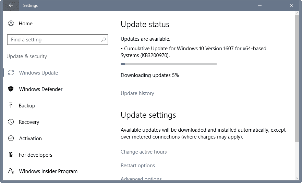The height and width of the screenshot is (183, 302).
Task: Click the update download progress bar
Action: (x=169, y=64)
